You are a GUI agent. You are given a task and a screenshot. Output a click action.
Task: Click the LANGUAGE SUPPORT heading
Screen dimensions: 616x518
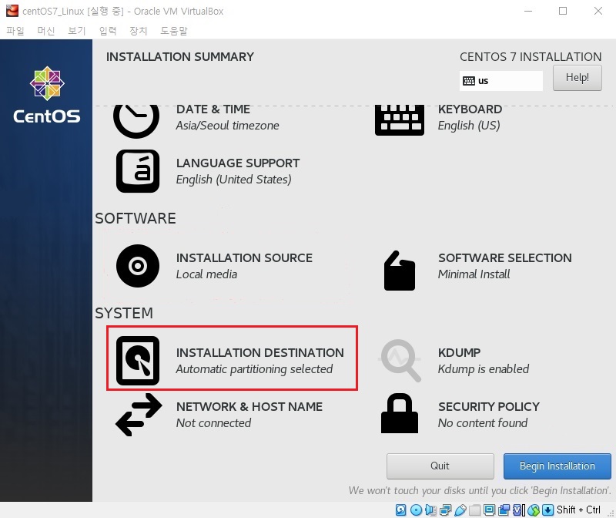[238, 163]
